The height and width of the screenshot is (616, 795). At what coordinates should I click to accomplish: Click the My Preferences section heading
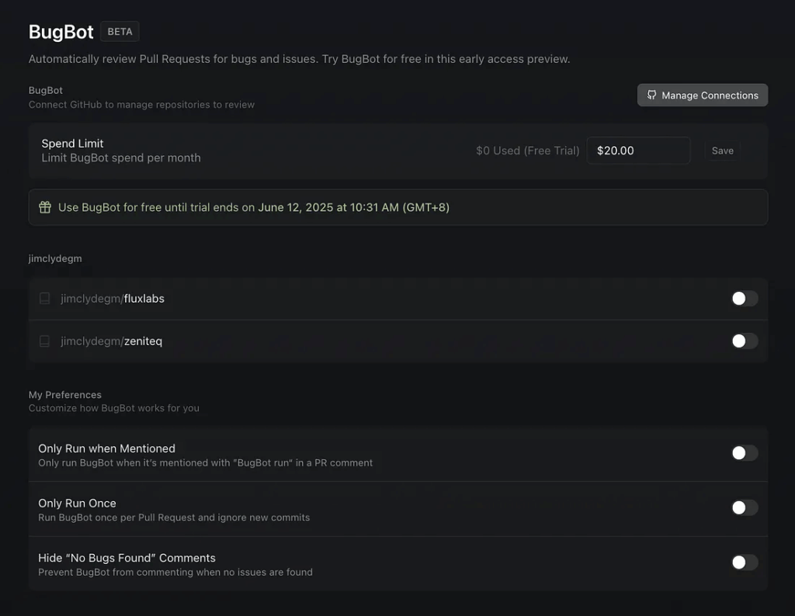(65, 395)
